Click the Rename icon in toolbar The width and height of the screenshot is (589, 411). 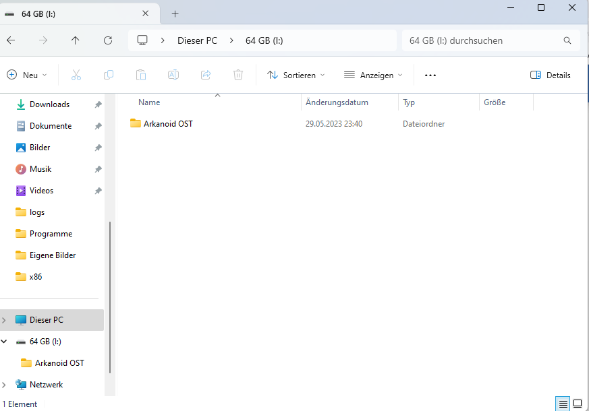[173, 75]
